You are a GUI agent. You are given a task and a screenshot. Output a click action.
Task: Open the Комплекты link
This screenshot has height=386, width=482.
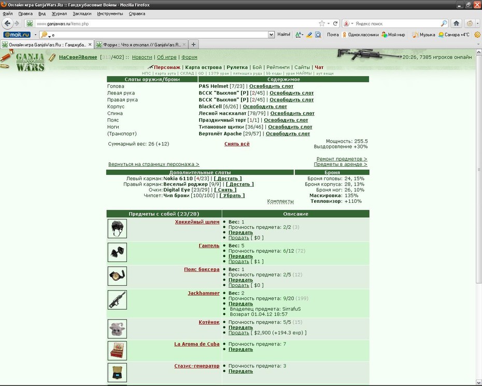(x=280, y=201)
